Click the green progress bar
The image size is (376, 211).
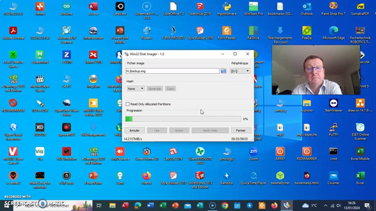click(183, 119)
